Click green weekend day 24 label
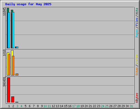 point(103,106)
